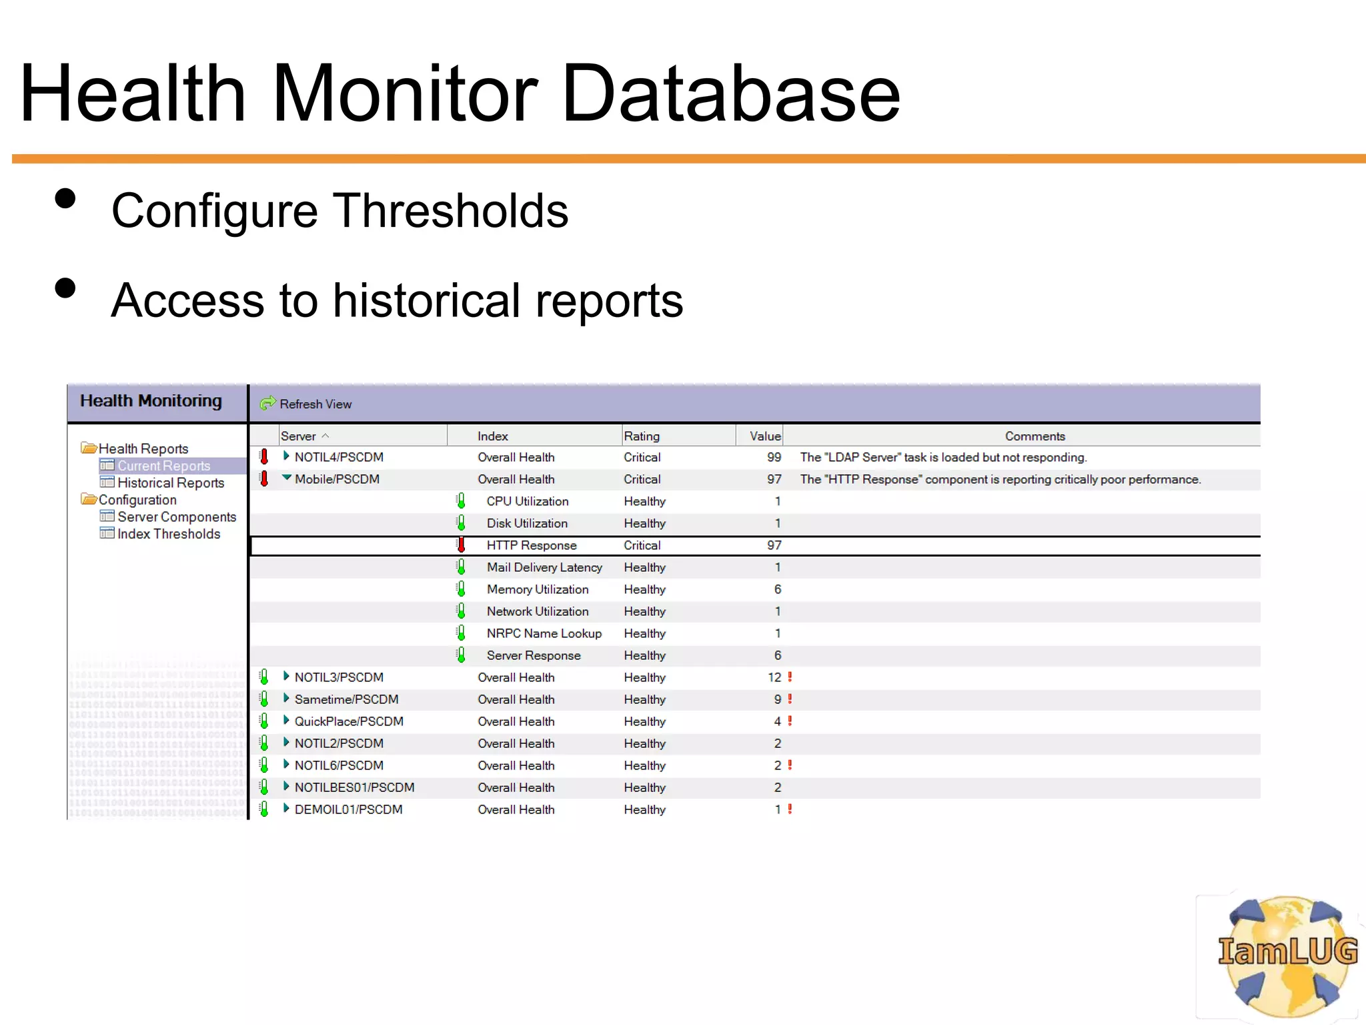This screenshot has height=1025, width=1366.
Task: Click red exclamation alert on NOTIL3 row
Action: 790,677
